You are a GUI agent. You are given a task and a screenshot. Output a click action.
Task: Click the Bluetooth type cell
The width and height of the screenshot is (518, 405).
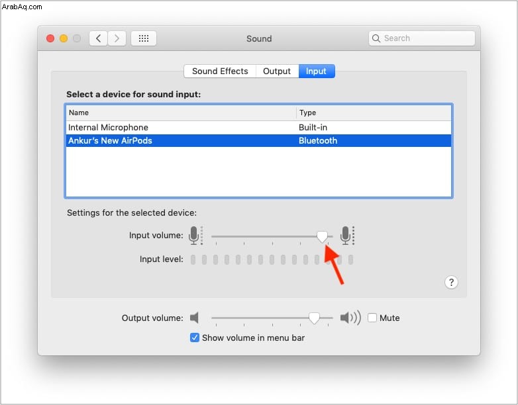pos(318,140)
